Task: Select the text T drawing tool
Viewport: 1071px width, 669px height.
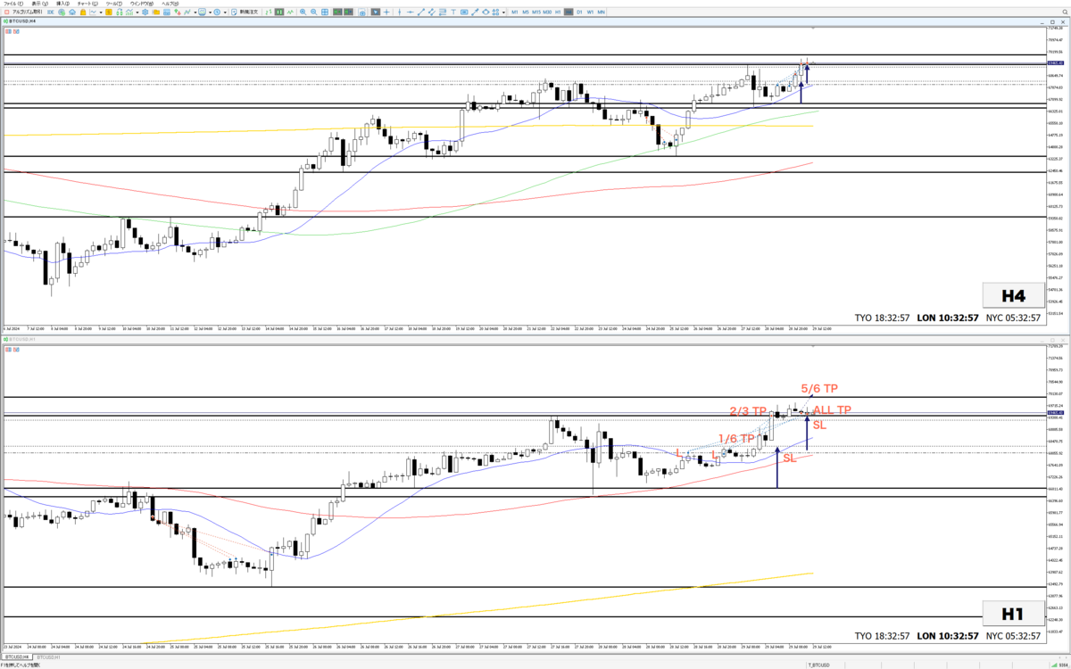Action: click(x=453, y=12)
